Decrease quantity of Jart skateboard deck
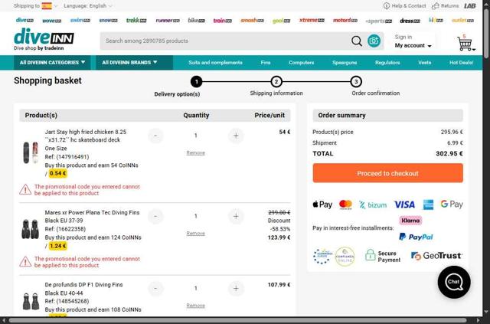The height and width of the screenshot is (324, 490). pos(155,136)
